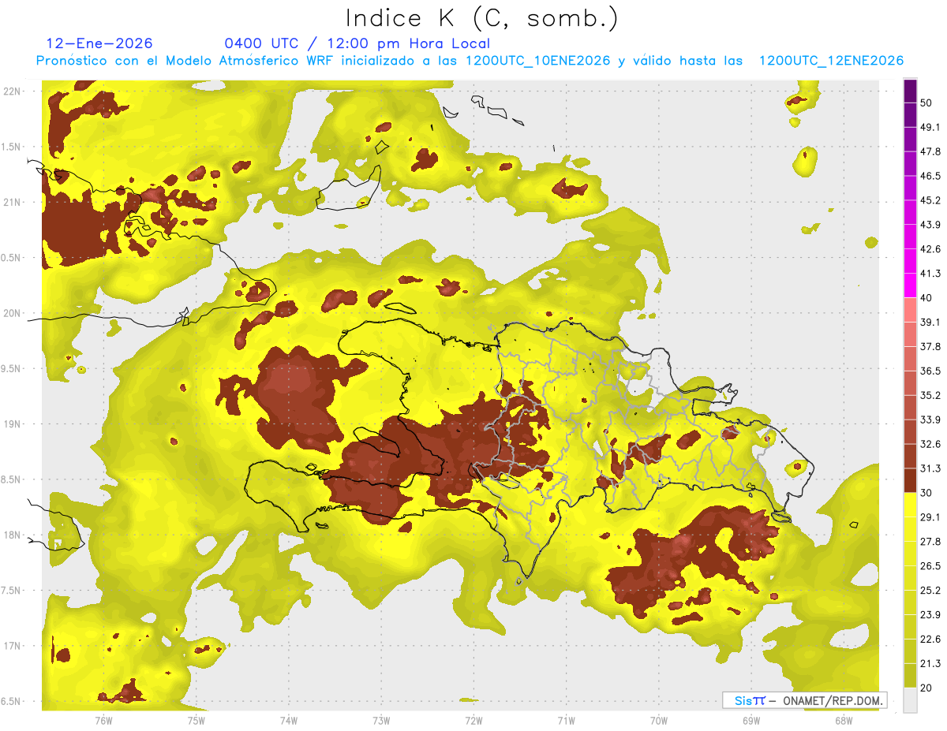Click the yellow colorbar swatch between 27.8 and 29.1
Viewport: 947px width, 731px height.
point(910,530)
